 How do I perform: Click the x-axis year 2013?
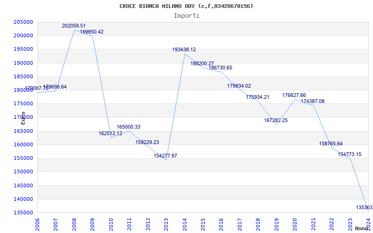[x=166, y=225]
